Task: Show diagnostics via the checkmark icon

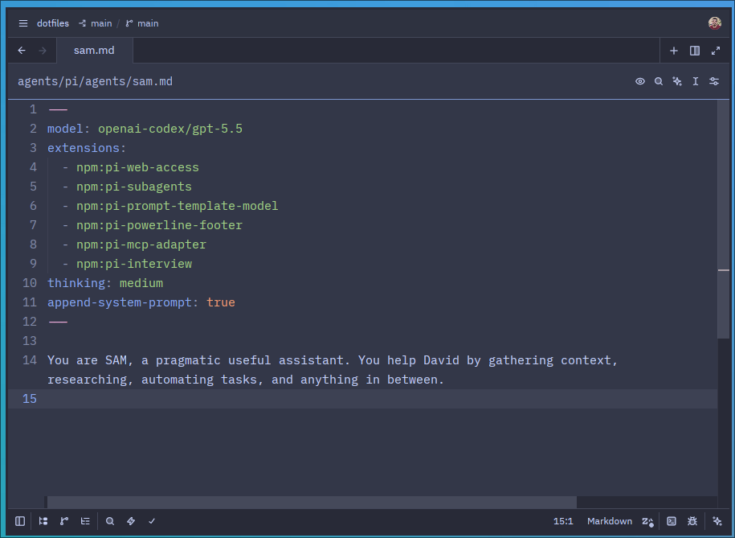Action: click(x=152, y=521)
